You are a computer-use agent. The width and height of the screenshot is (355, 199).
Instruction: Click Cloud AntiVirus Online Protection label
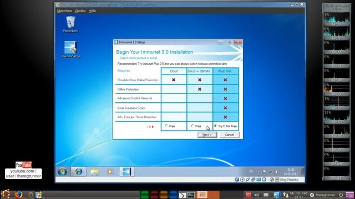(x=138, y=80)
